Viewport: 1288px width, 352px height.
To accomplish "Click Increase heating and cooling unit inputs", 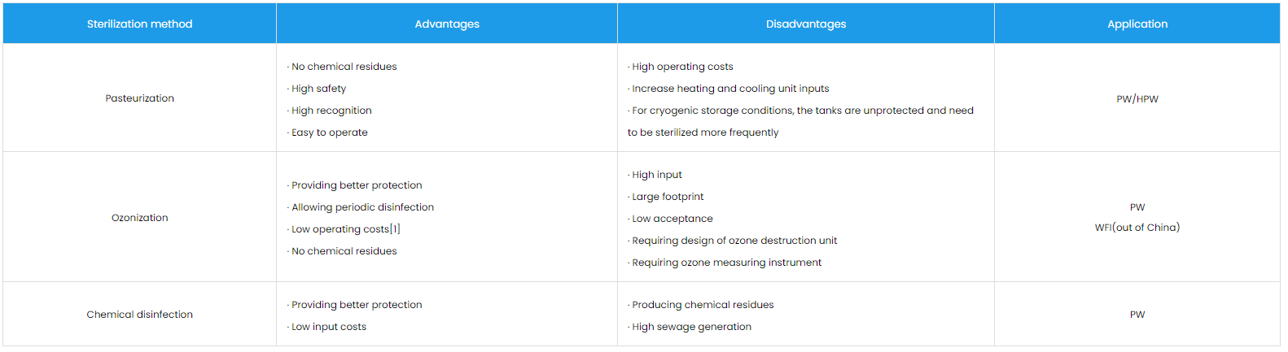I will (730, 89).
